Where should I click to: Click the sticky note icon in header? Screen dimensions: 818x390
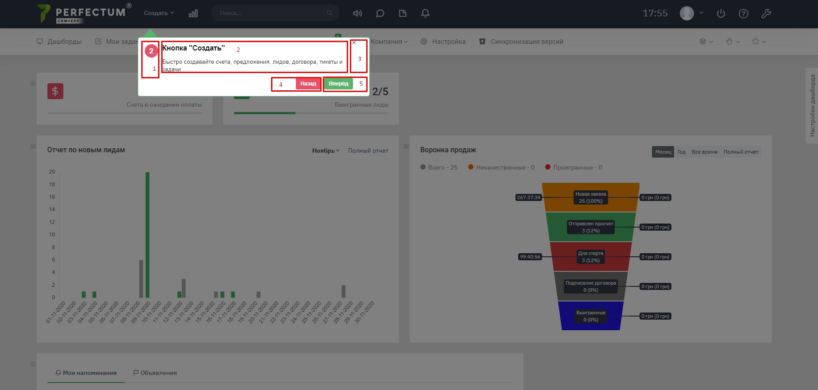click(x=403, y=13)
